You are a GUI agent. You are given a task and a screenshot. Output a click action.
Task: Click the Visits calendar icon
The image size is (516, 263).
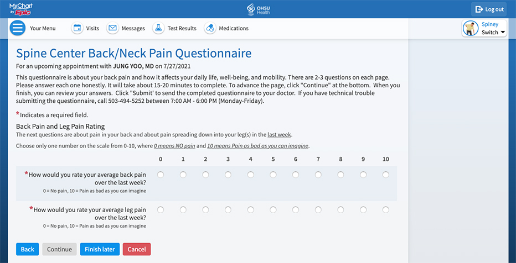[x=78, y=28]
